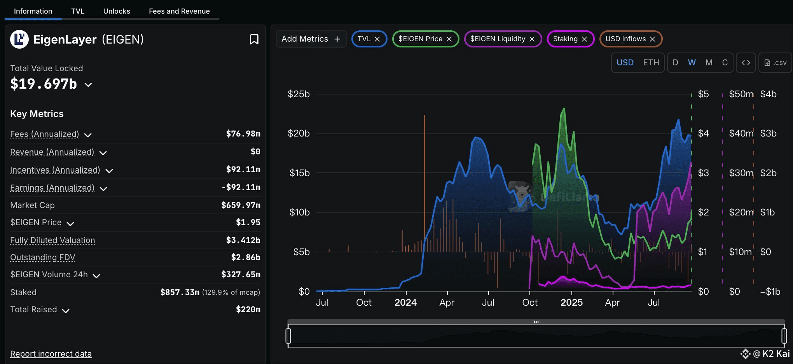
Task: Expand the Total Value Locked breakdown
Action: [x=88, y=85]
